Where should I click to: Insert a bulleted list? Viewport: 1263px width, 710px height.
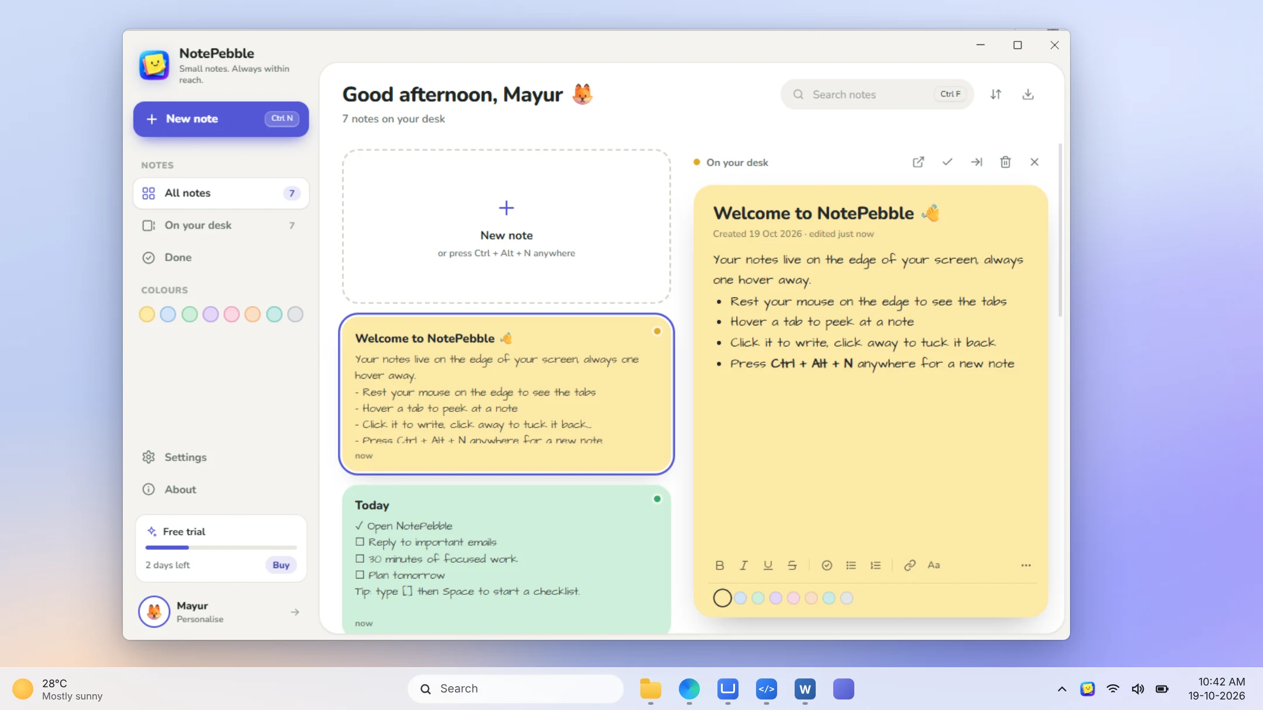pos(851,565)
